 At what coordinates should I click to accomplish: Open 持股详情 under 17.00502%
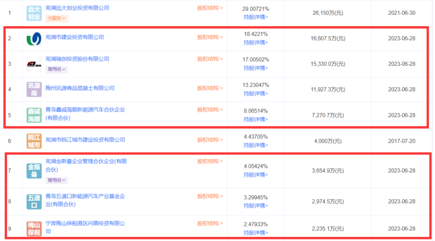click(255, 68)
